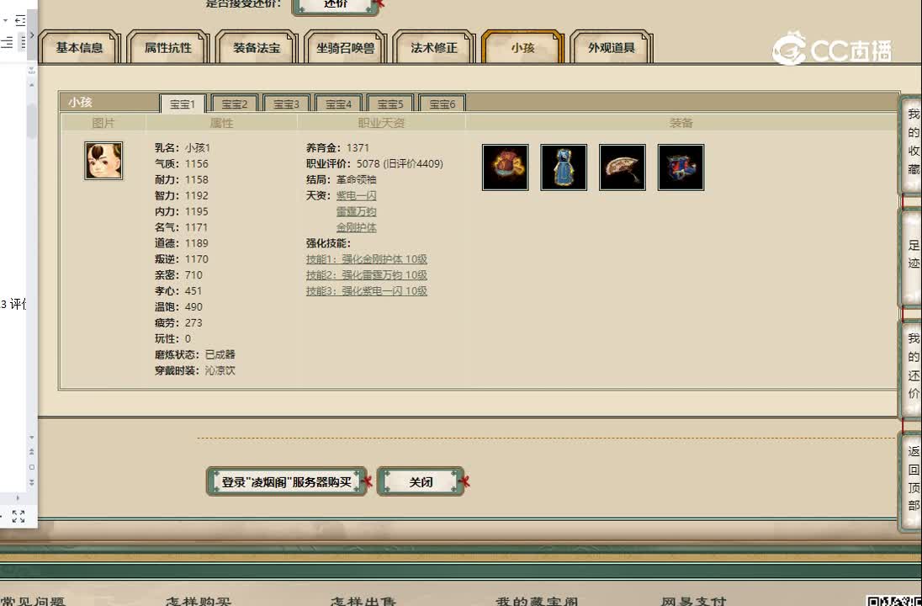Select the 宝宝1 sub-tab

183,104
